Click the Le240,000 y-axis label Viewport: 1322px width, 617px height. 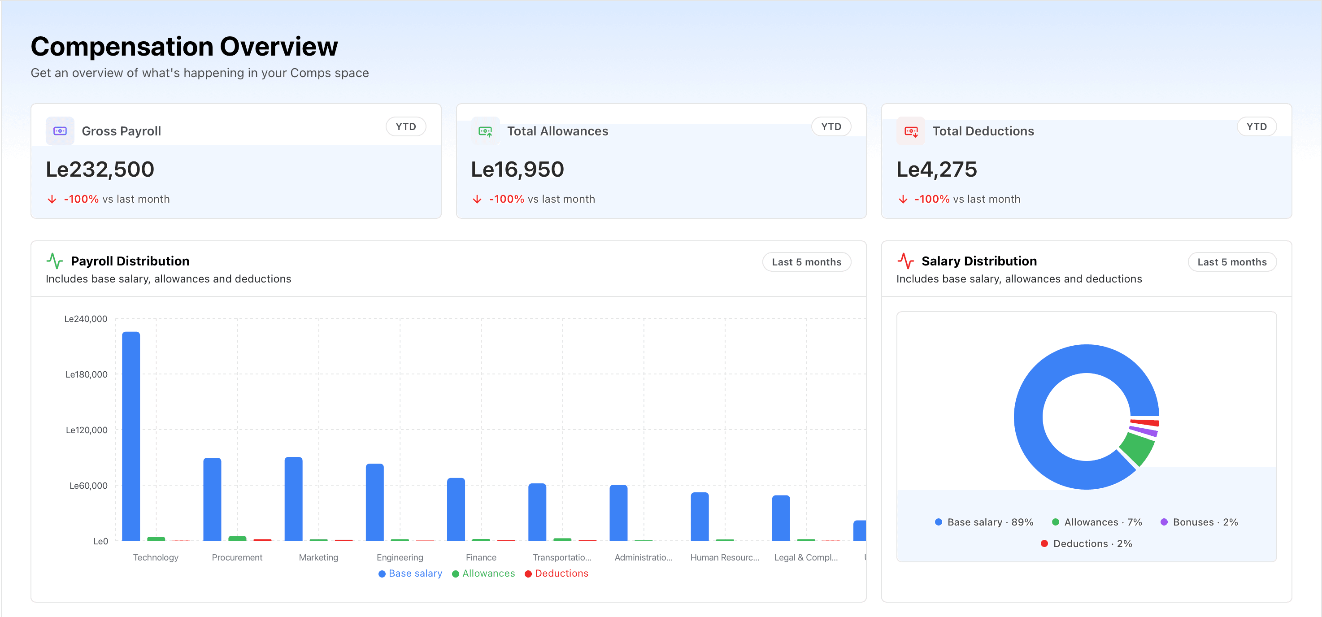point(86,319)
